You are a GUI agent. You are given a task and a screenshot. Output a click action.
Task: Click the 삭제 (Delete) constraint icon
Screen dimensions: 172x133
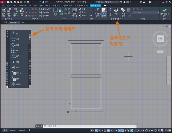82,9
